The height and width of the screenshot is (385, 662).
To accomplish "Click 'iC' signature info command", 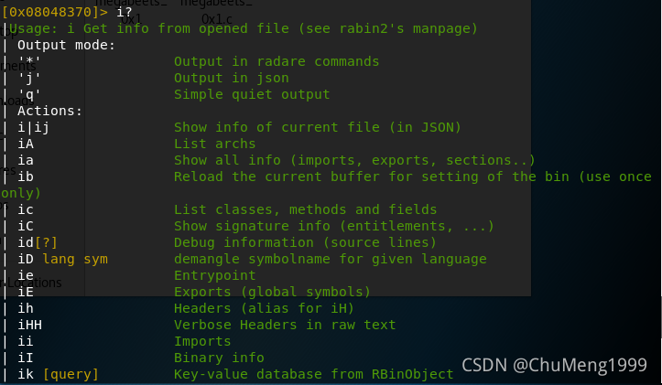I will [x=26, y=226].
